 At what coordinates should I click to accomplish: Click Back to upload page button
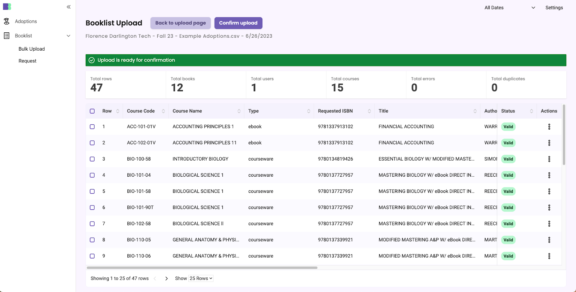pos(180,23)
